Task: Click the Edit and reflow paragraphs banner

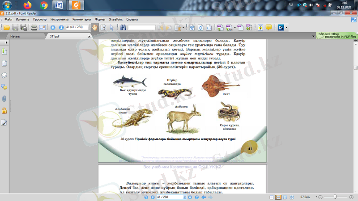Action: [x=337, y=35]
